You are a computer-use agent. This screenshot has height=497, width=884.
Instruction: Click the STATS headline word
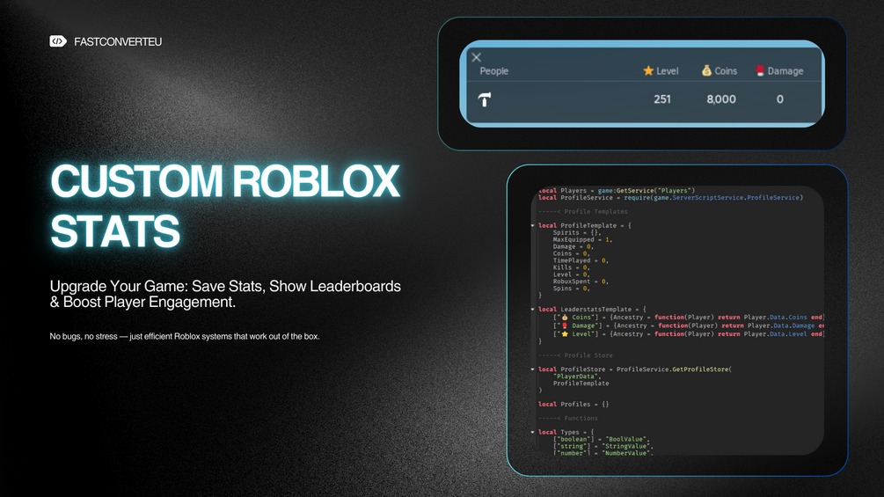[x=115, y=231]
